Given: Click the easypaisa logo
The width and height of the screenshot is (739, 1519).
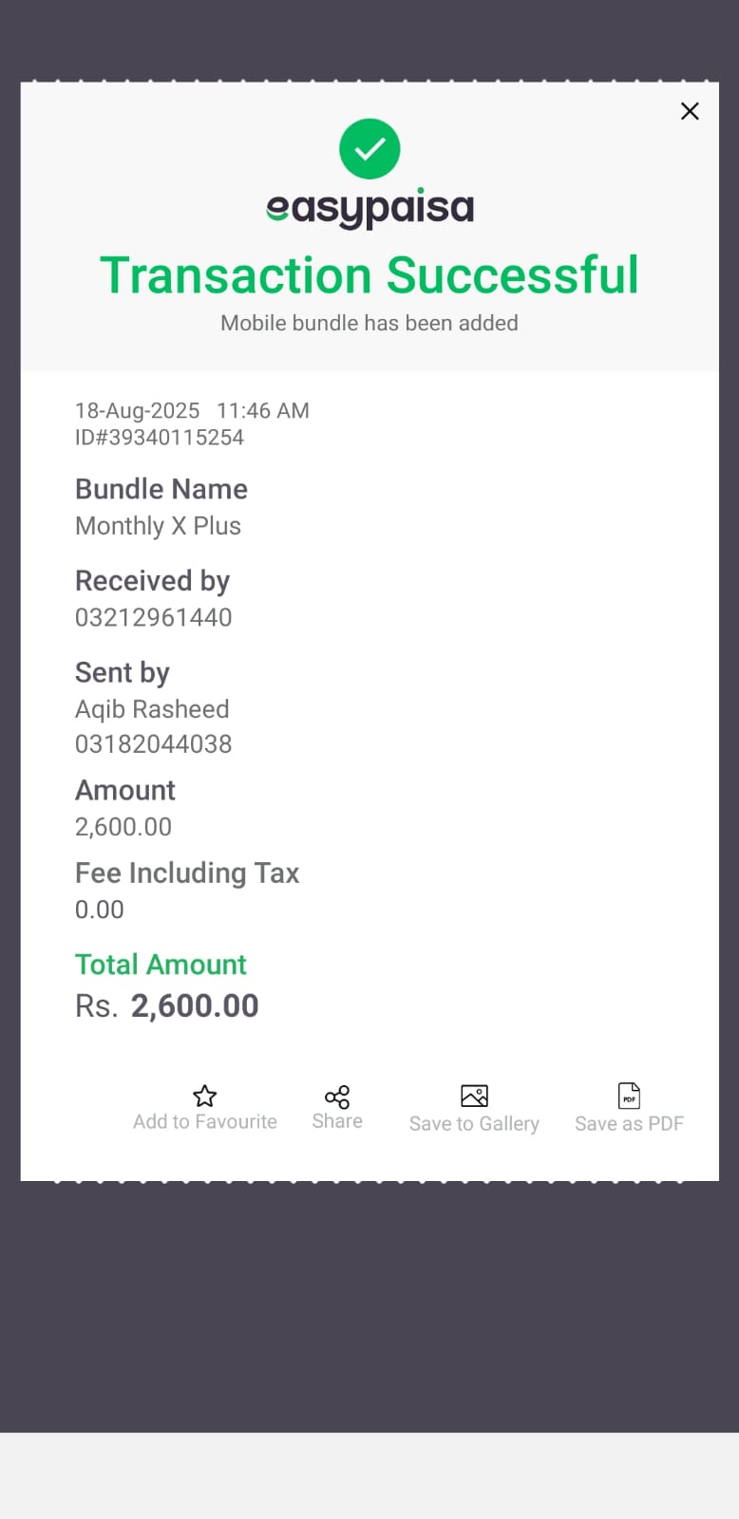Looking at the screenshot, I should tap(369, 208).
